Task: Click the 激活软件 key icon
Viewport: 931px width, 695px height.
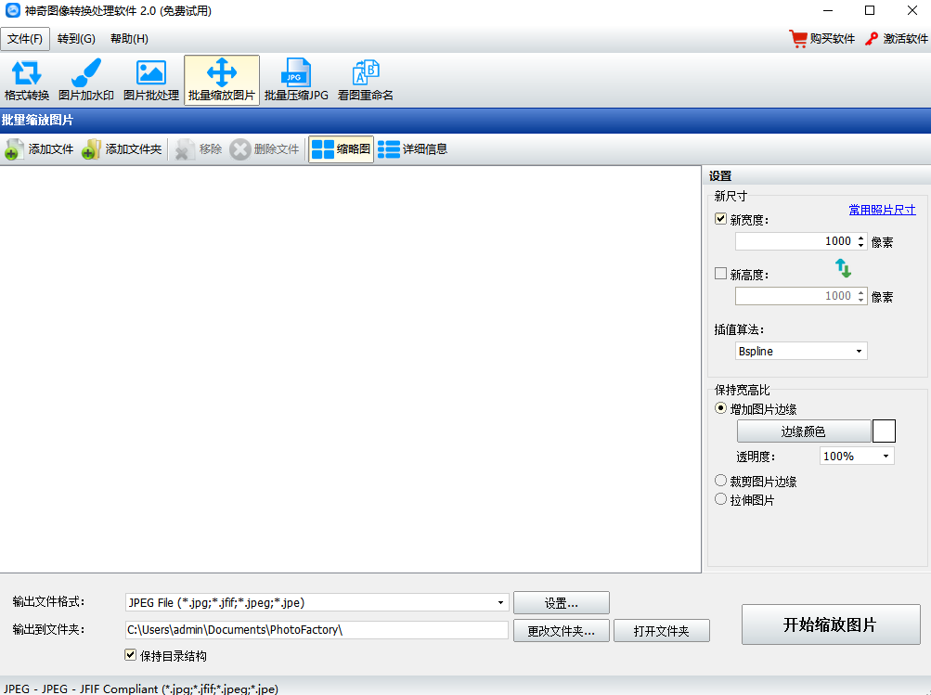Action: [x=872, y=39]
